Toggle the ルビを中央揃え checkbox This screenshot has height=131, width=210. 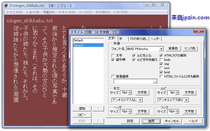pos(134,60)
